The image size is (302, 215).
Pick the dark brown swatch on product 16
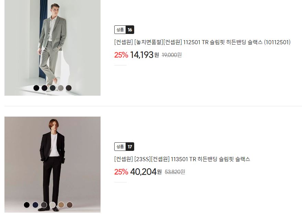(x=69, y=88)
